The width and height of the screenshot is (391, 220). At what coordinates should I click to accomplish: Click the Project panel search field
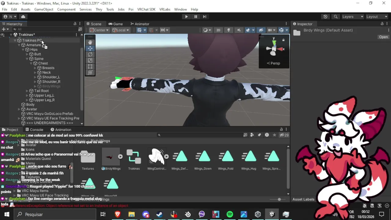tap(200, 135)
